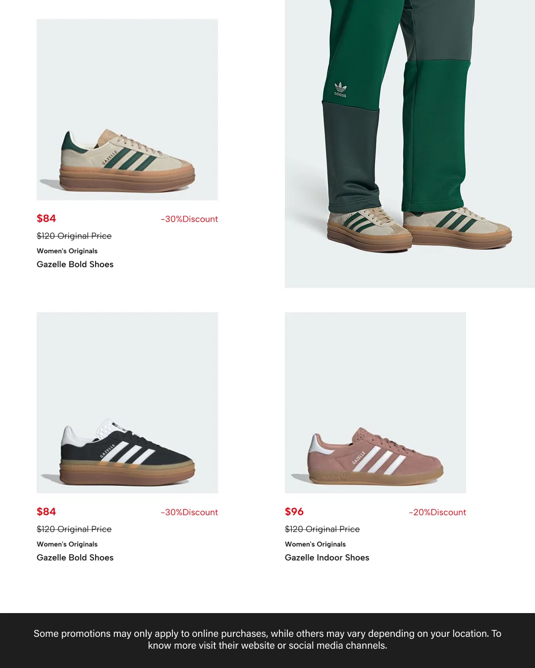This screenshot has height=668, width=535.
Task: Click the -30%Discount label beside green-striped shoe
Action: click(189, 219)
